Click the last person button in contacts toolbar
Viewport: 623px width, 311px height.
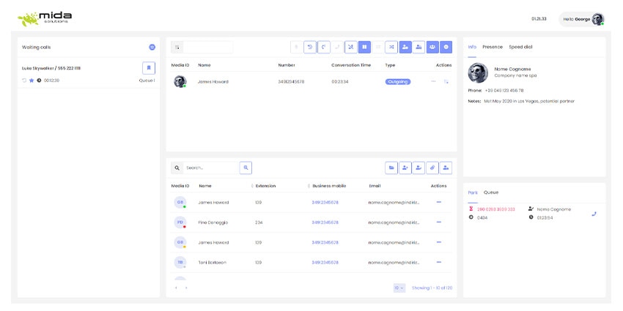click(x=446, y=168)
